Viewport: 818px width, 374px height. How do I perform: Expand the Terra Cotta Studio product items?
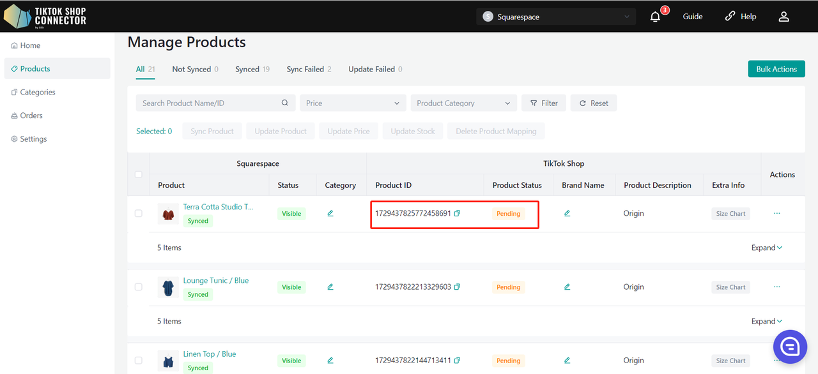[x=767, y=248]
